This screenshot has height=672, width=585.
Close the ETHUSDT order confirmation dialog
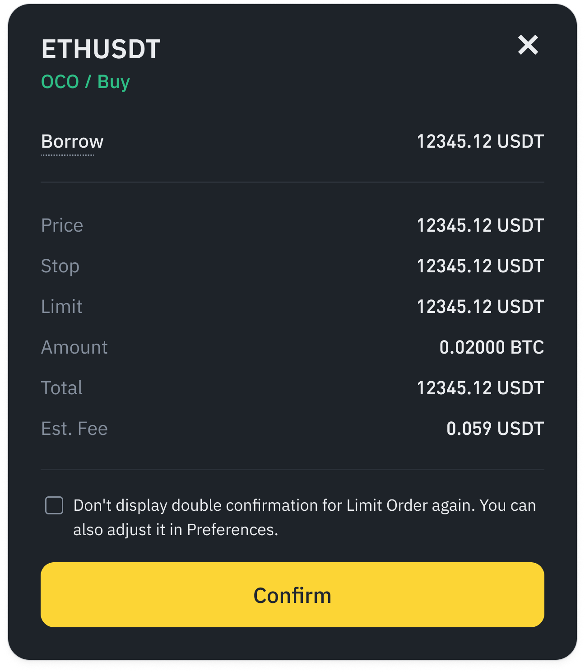point(528,45)
